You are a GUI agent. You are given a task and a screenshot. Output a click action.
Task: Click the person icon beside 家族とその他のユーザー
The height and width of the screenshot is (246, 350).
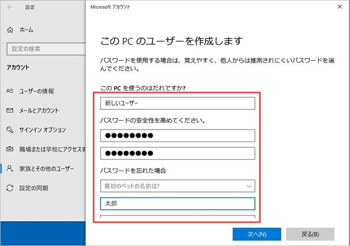pos(10,169)
